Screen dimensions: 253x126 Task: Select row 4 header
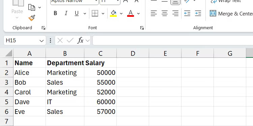6,92
